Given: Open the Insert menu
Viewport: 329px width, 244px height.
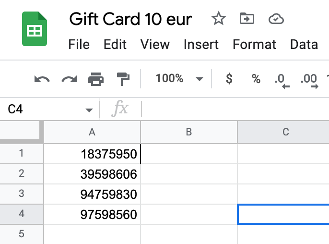Looking at the screenshot, I should coord(201,45).
